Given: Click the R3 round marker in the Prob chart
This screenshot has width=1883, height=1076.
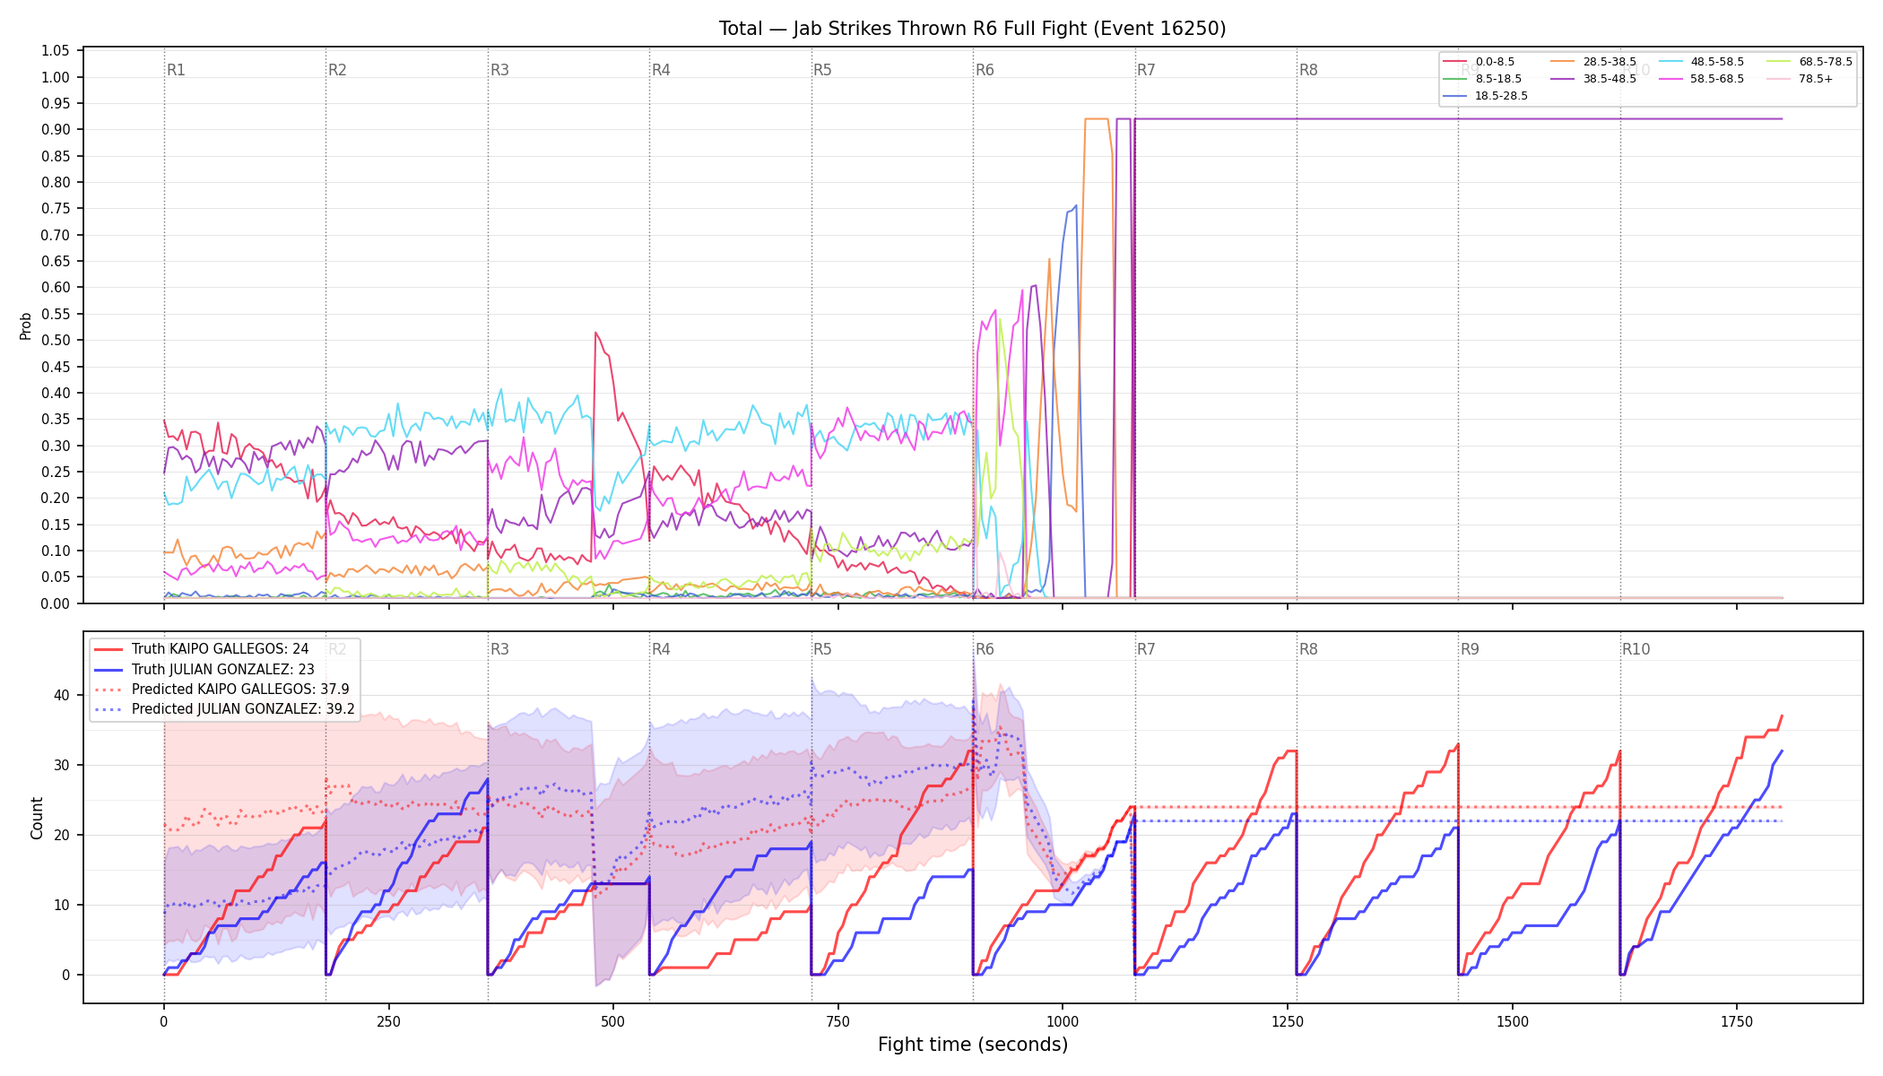Looking at the screenshot, I should [499, 70].
